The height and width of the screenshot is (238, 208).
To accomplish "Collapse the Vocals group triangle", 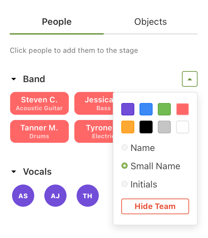I will (x=14, y=172).
